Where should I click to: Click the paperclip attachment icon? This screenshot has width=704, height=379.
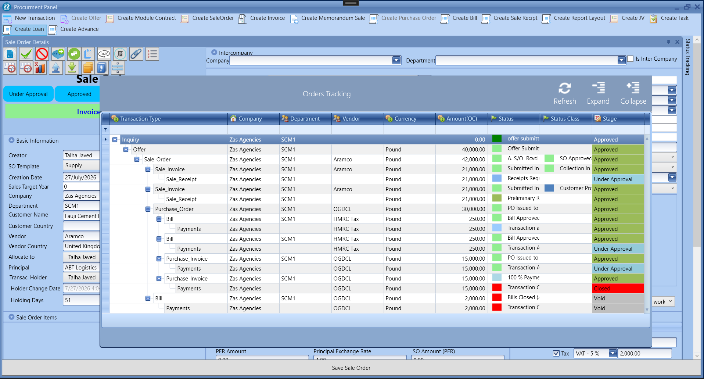(x=136, y=54)
